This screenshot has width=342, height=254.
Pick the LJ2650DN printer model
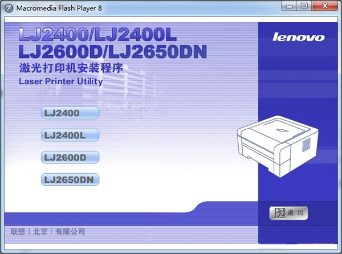70,179
